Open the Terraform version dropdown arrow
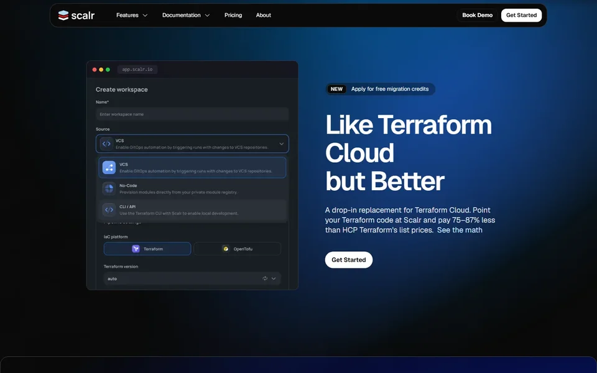 point(274,279)
